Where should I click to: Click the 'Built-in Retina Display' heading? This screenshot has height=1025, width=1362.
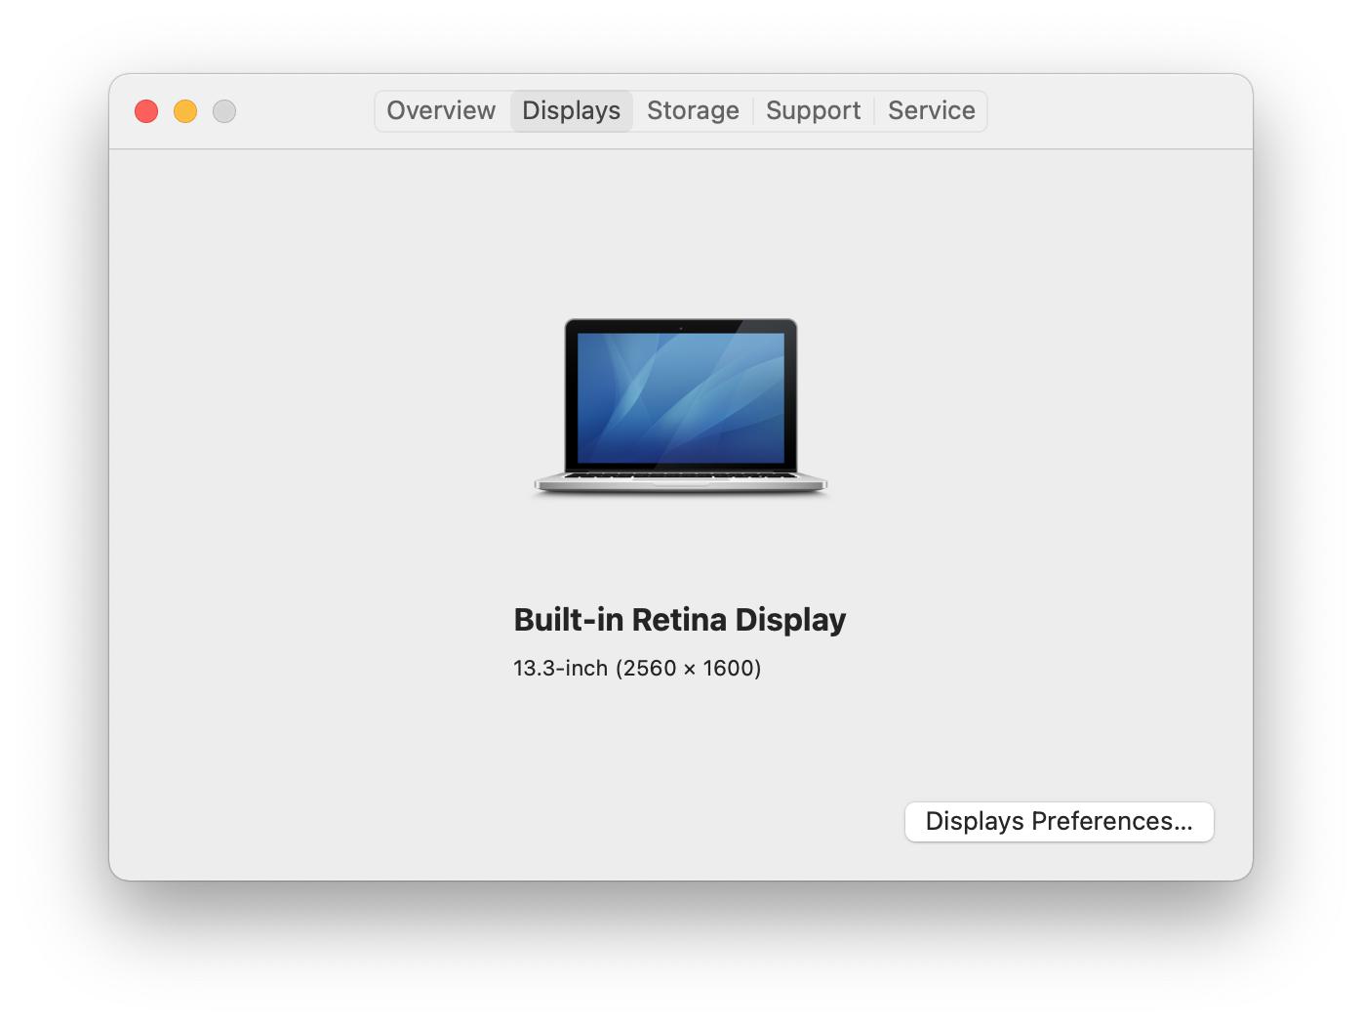680,620
